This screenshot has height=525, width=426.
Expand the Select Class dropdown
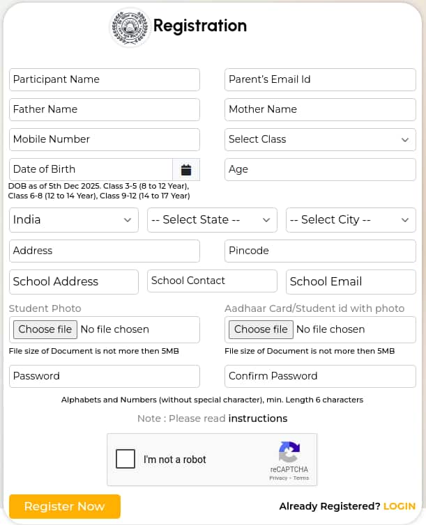click(x=320, y=140)
